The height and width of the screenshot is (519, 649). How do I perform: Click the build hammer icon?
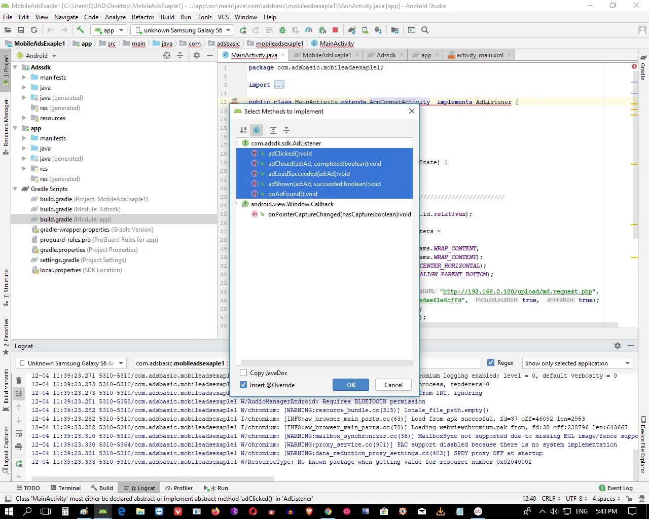[x=80, y=30]
